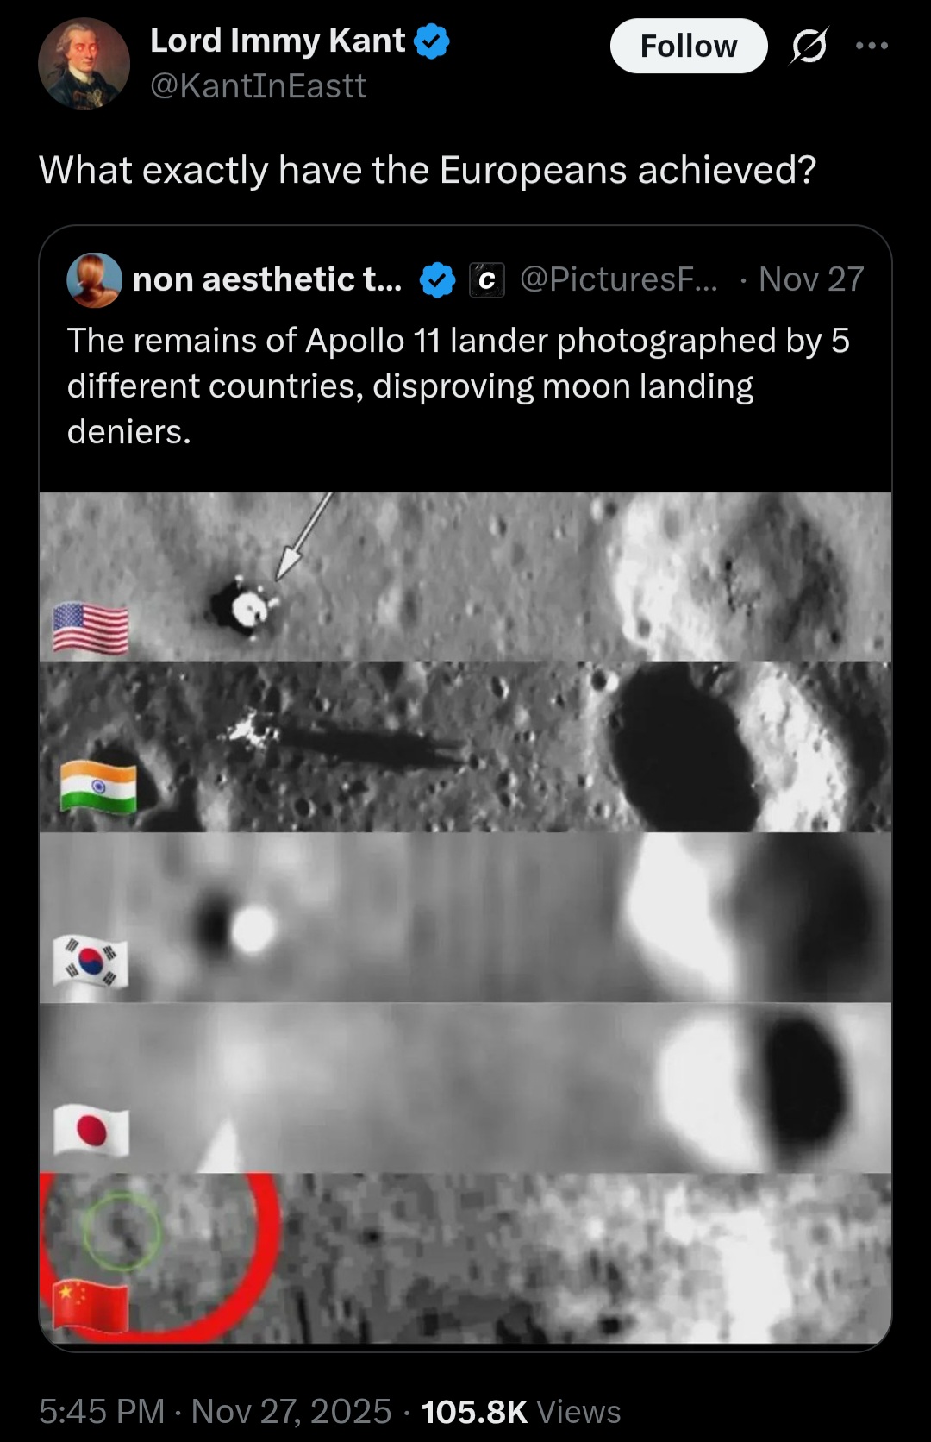The height and width of the screenshot is (1442, 931).
Task: Click the affiliate badge next to @PicturesF
Action: (486, 280)
